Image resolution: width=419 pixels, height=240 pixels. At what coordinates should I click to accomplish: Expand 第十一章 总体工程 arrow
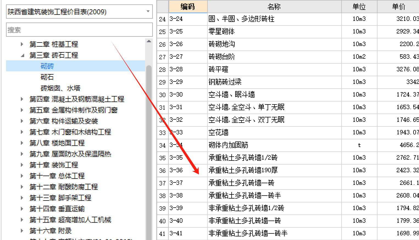tap(22, 176)
